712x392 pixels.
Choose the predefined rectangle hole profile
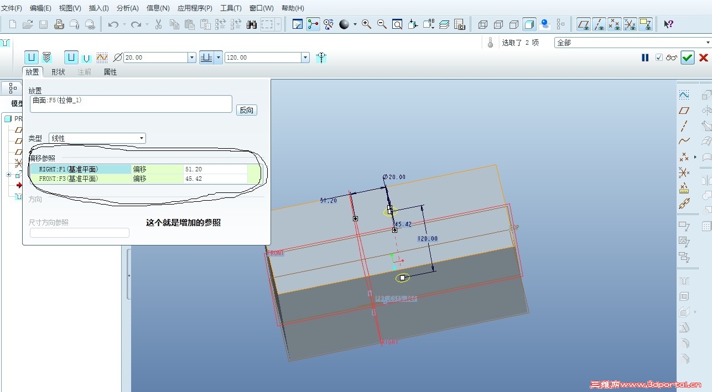[x=71, y=58]
